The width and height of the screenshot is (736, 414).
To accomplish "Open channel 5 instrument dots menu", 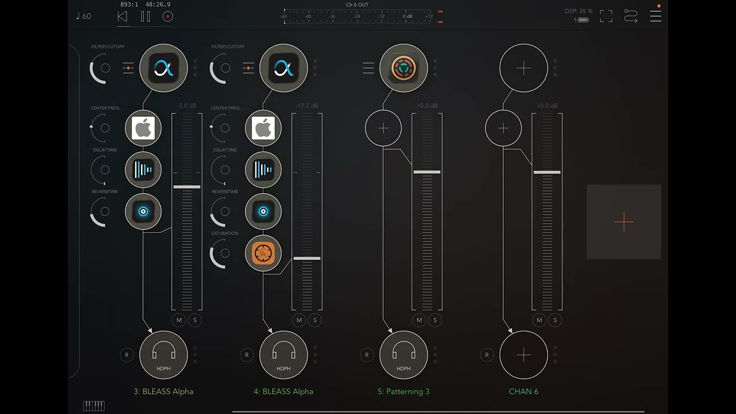I will click(x=435, y=68).
